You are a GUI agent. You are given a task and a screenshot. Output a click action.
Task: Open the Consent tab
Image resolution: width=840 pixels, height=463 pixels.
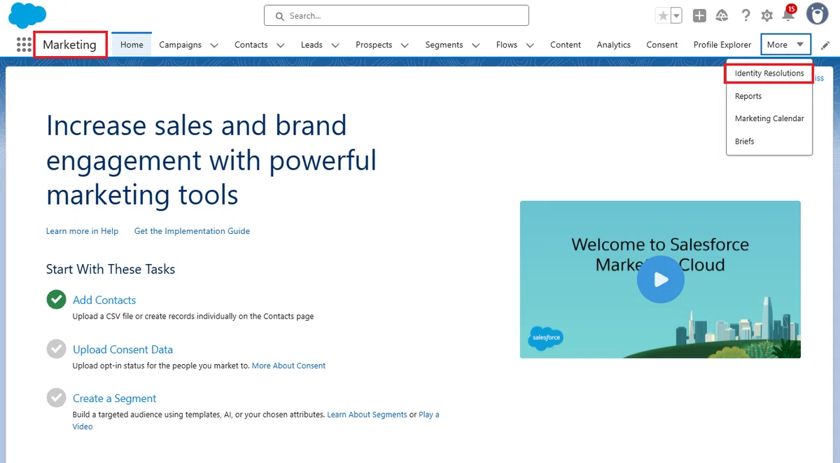pos(662,45)
